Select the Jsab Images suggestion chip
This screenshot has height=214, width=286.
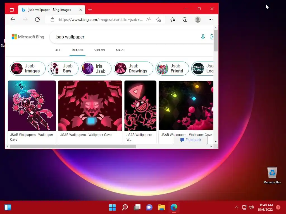coord(28,69)
